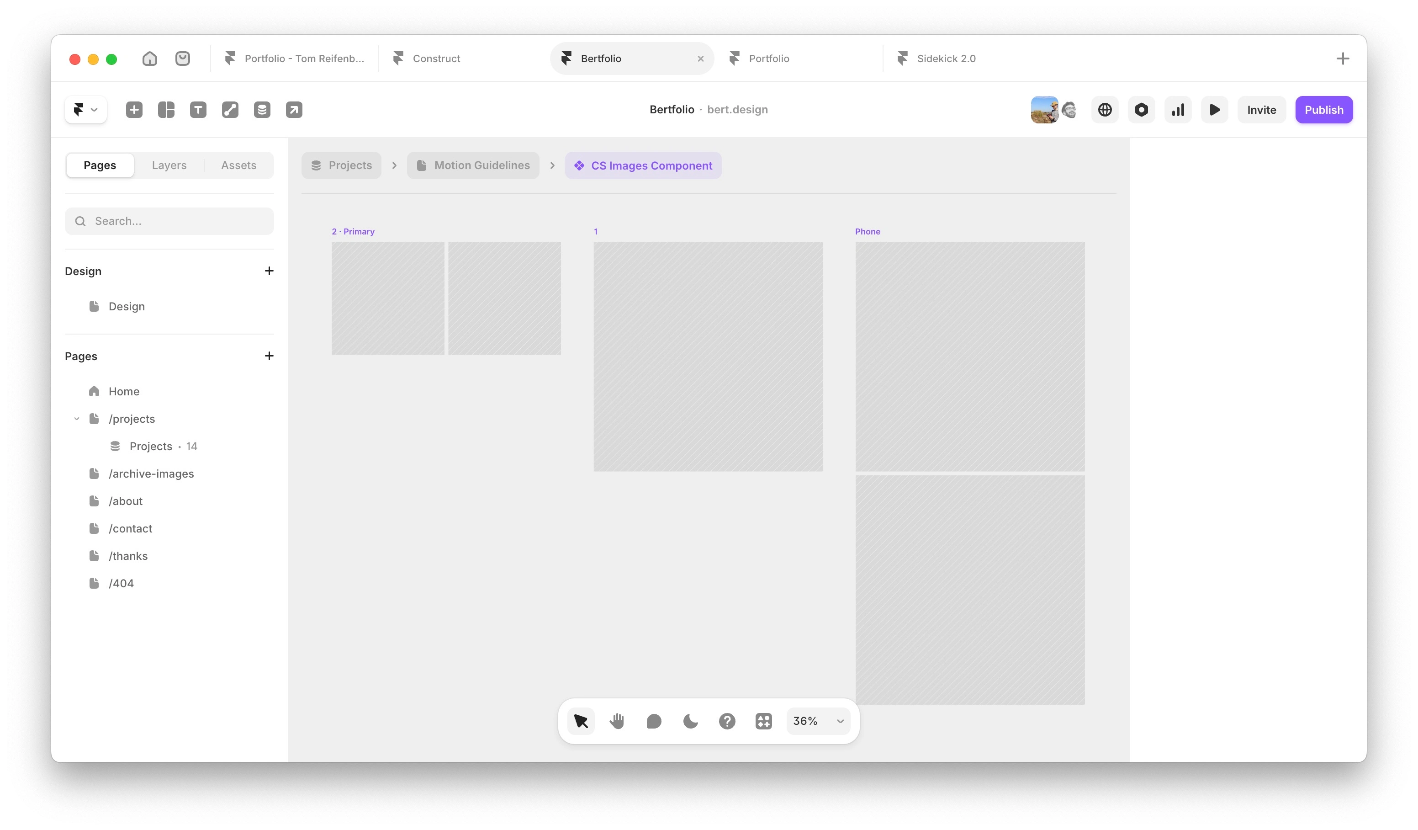1418x830 pixels.
Task: Select the Hand pan tool
Action: click(x=617, y=721)
